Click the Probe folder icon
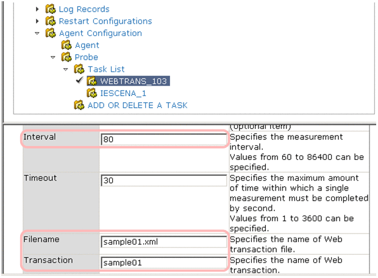The image size is (378, 278). [x=66, y=57]
